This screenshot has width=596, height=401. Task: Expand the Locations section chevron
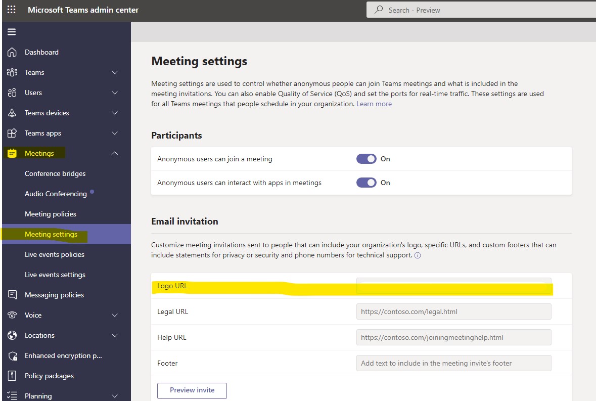click(x=115, y=335)
